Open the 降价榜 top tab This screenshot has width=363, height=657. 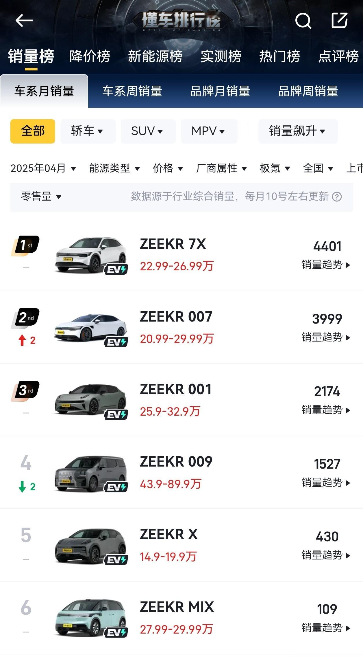90,56
